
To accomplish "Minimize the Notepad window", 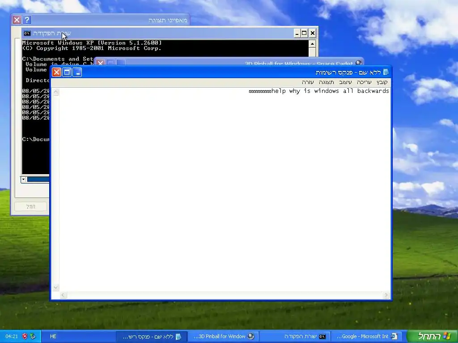I will (77, 72).
